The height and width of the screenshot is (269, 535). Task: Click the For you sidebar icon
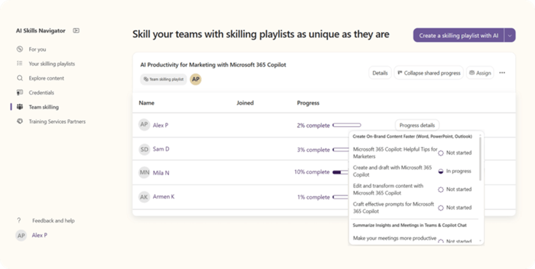coord(20,49)
